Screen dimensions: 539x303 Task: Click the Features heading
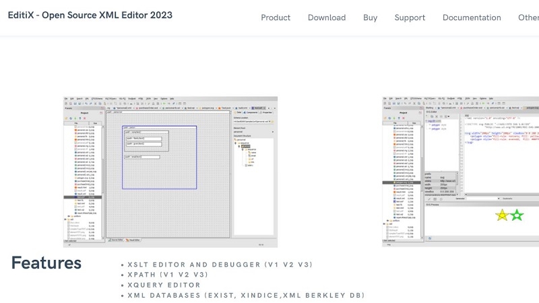tap(46, 263)
